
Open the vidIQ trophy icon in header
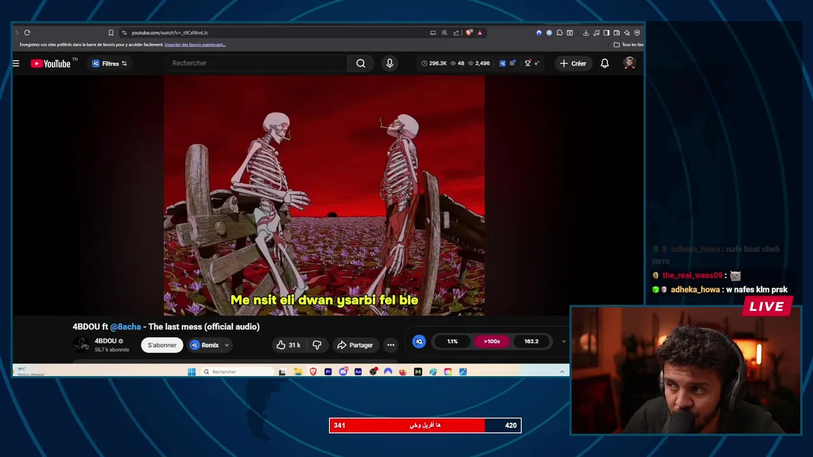pyautogui.click(x=527, y=63)
